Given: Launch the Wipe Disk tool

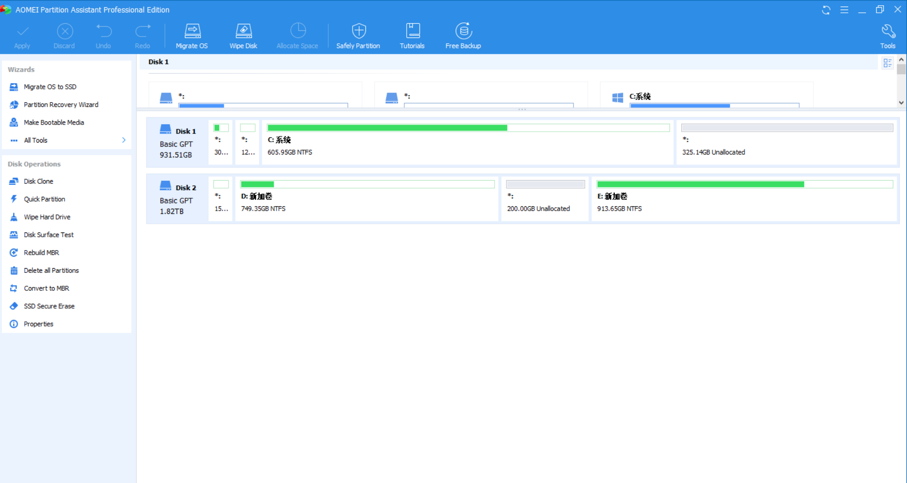Looking at the screenshot, I should (x=243, y=36).
